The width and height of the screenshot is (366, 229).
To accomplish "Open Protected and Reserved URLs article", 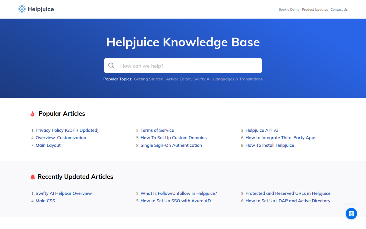I will pyautogui.click(x=288, y=193).
